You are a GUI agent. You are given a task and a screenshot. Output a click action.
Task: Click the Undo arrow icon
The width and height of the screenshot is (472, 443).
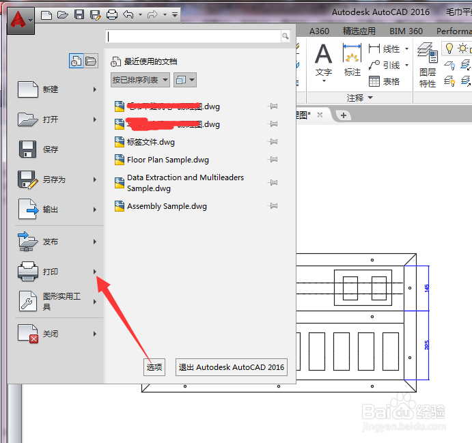[128, 14]
